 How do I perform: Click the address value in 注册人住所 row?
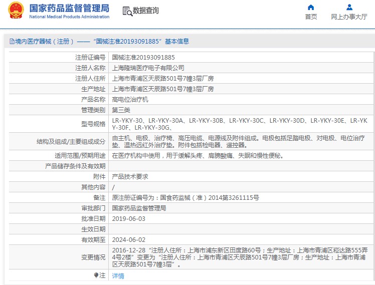162,78
